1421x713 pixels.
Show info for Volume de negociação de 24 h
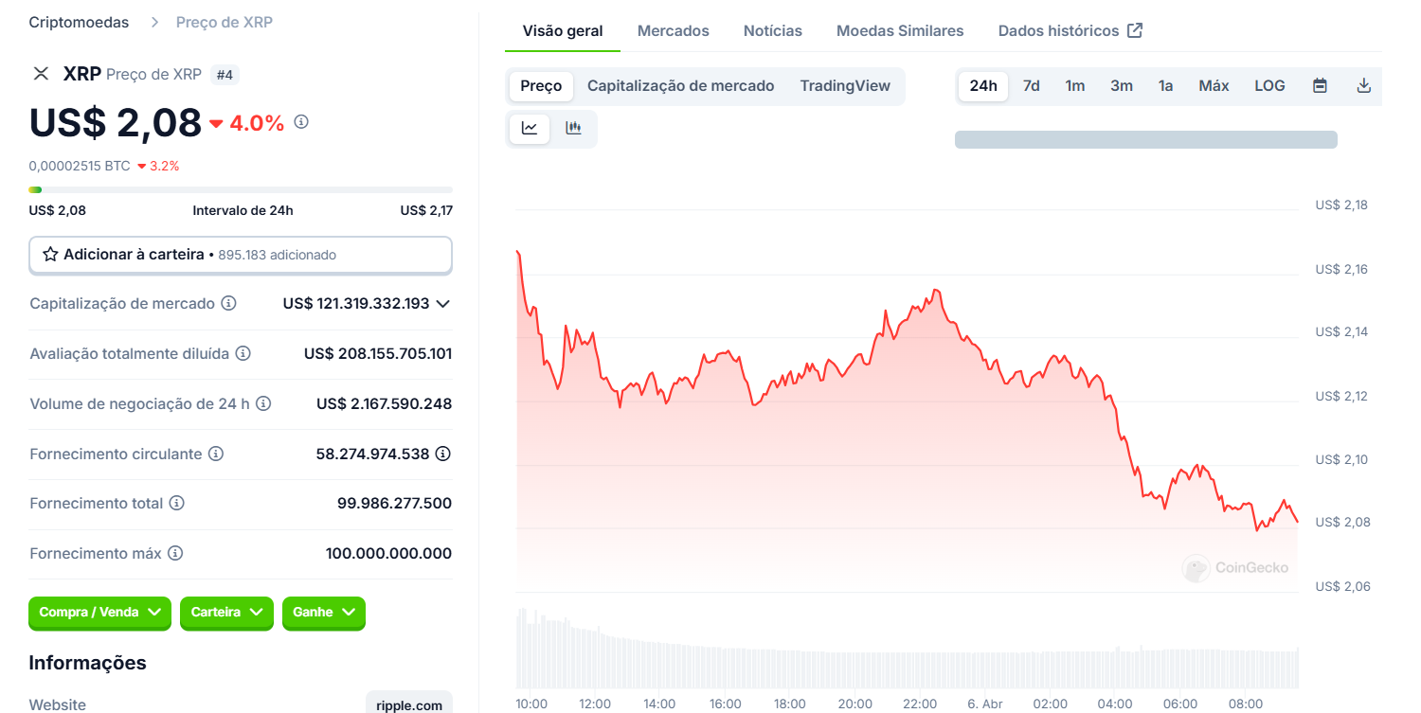tap(263, 403)
